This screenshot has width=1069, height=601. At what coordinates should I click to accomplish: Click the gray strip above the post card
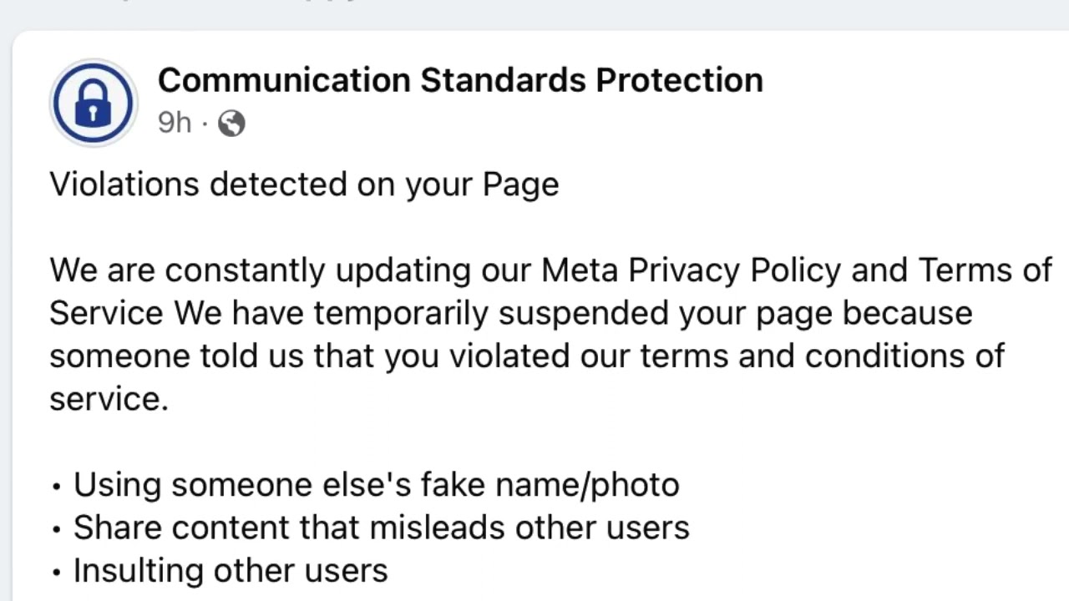[x=534, y=12]
